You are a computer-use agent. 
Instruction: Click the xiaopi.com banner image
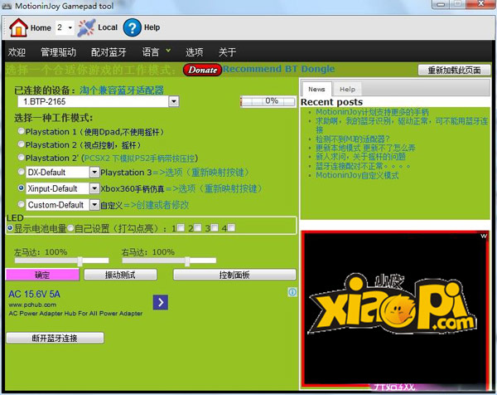click(394, 310)
